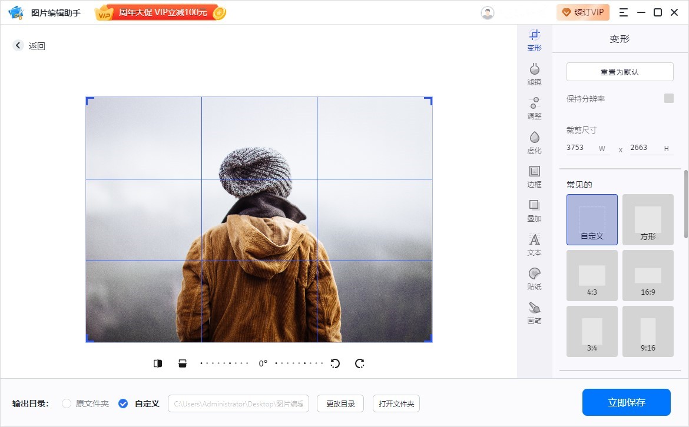Open the 叠加 overlay tool
Viewport: 689px width, 427px height.
coord(534,211)
